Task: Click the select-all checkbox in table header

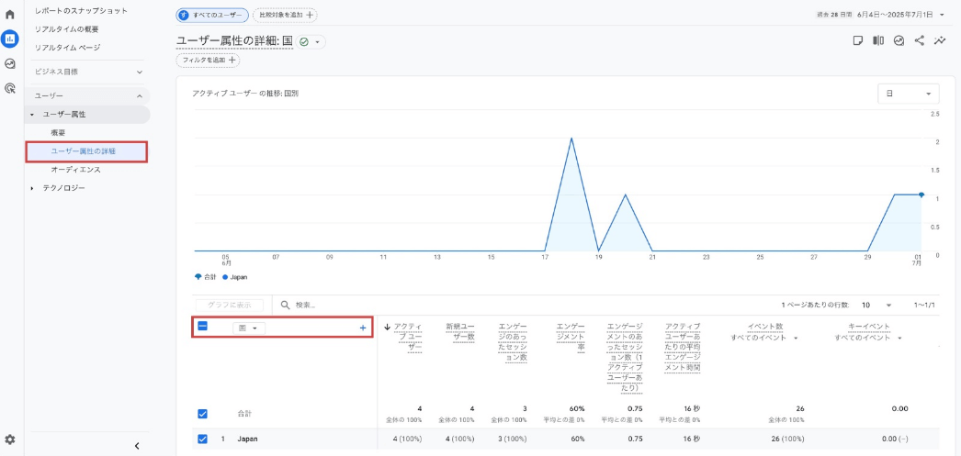Action: [203, 327]
